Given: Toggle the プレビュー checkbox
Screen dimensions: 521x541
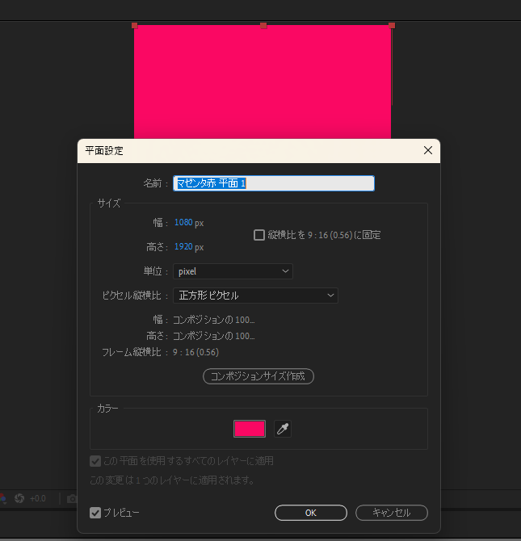Looking at the screenshot, I should coord(95,513).
